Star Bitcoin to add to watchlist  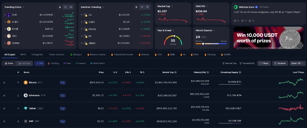click(4, 83)
